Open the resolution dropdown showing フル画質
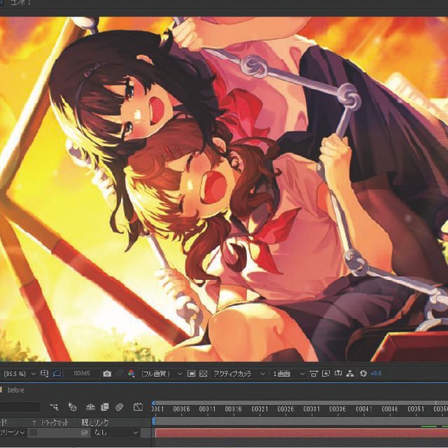 pos(162,373)
